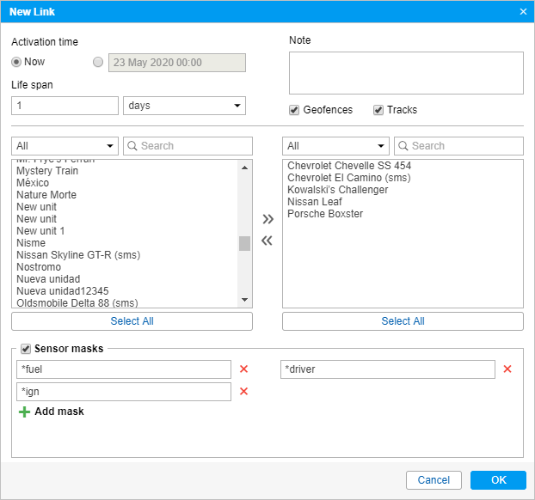Click the OK button
Viewport: 535px width, 500px height.
click(498, 480)
